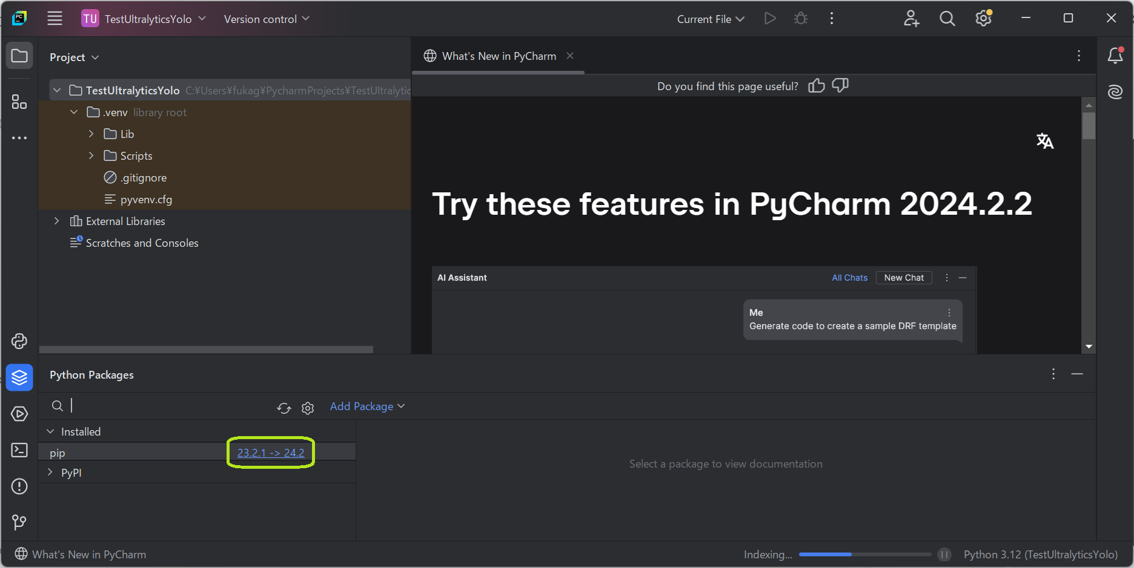
Task: Open the Me chat message options
Action: click(949, 313)
